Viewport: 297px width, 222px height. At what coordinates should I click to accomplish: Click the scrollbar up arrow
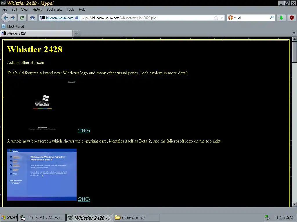coord(294,39)
